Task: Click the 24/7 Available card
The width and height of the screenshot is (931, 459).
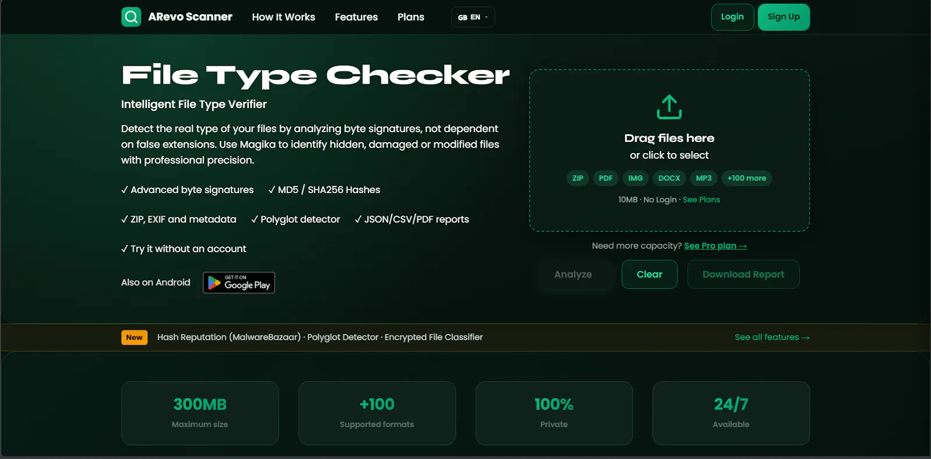Action: [x=731, y=413]
